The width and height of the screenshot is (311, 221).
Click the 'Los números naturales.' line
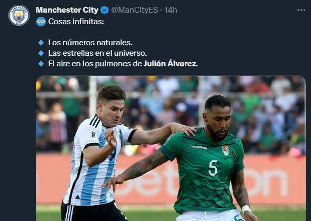(90, 43)
